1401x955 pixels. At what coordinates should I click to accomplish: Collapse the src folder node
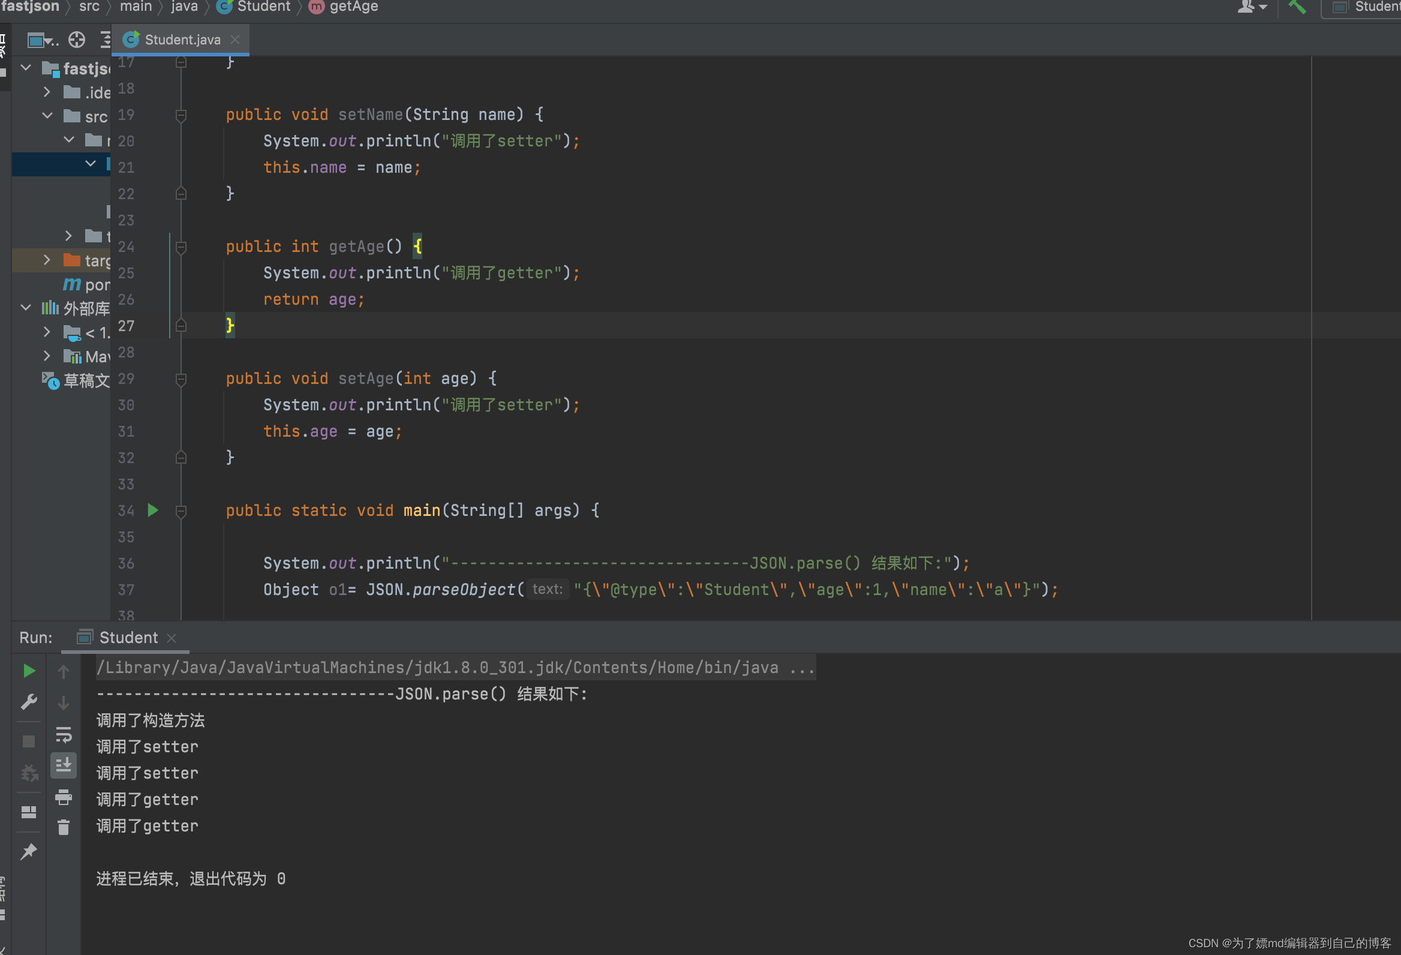pyautogui.click(x=47, y=116)
